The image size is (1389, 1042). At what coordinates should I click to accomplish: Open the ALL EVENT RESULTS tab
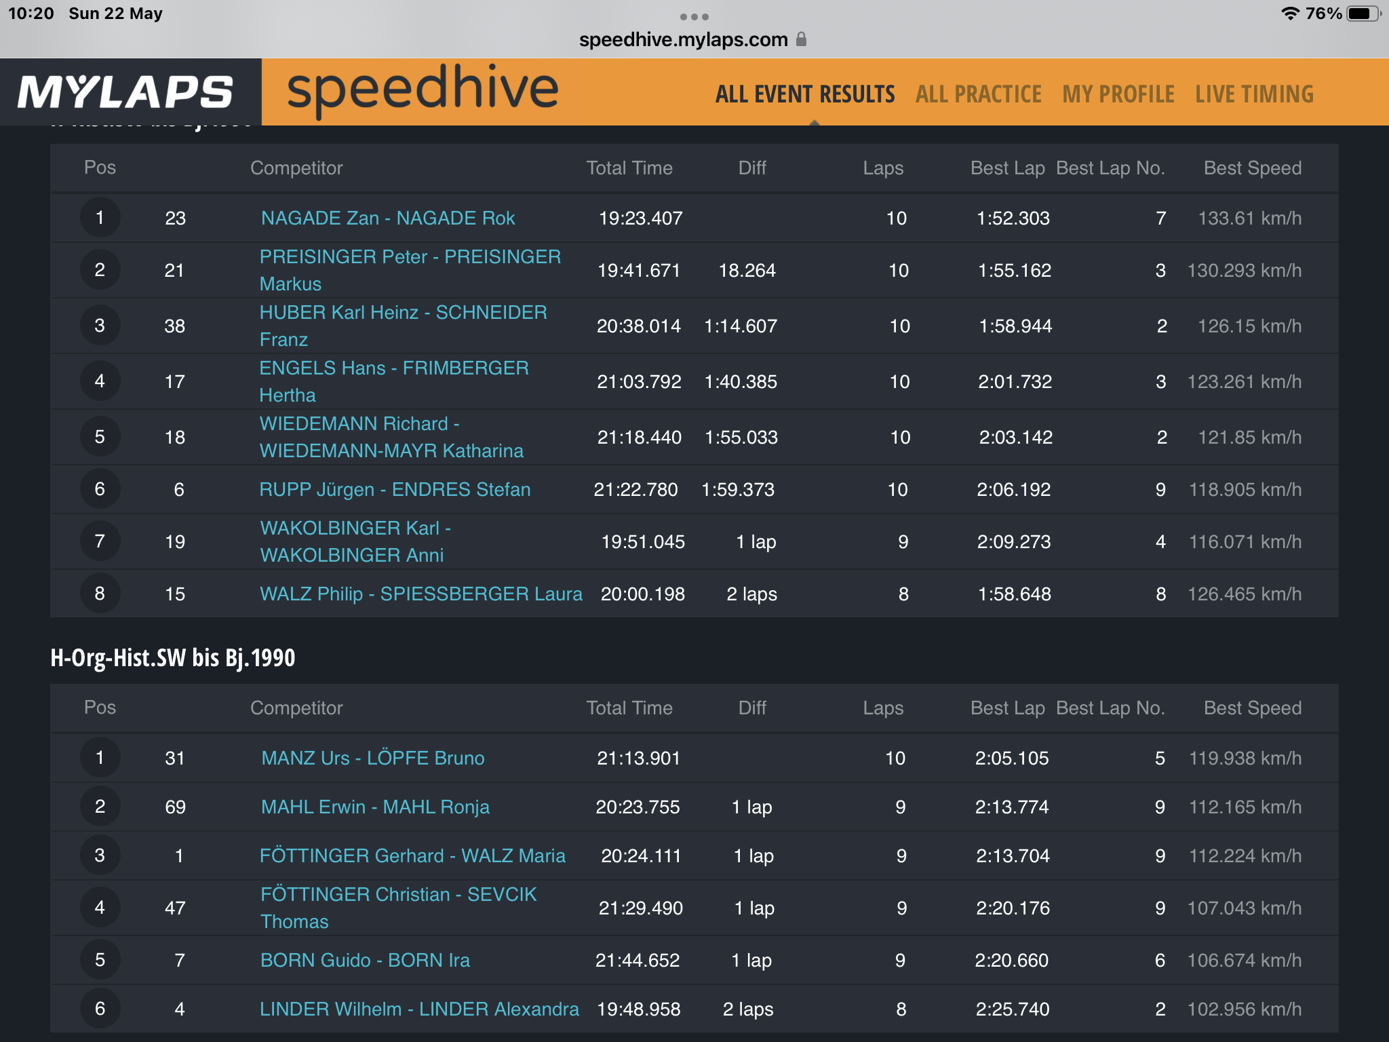point(805,94)
